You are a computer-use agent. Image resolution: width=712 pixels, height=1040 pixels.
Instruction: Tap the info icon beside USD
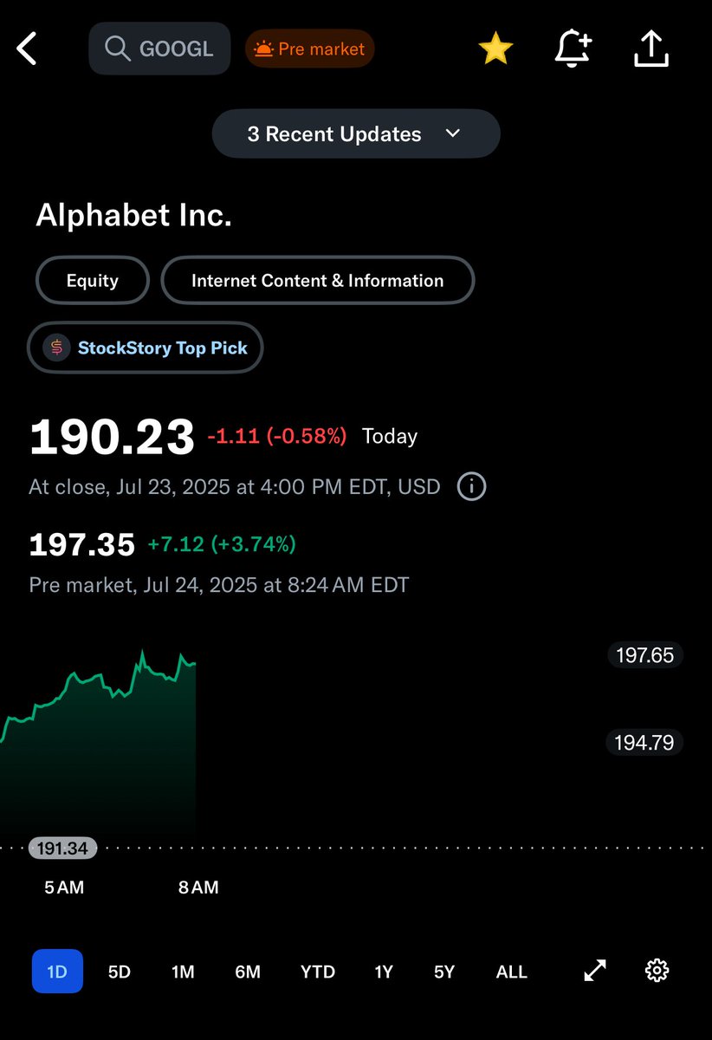(x=471, y=486)
